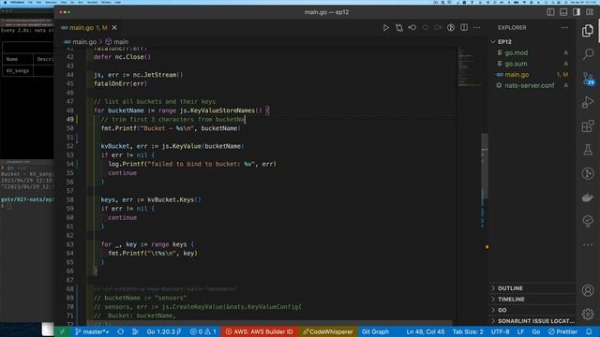Click the editor minimap
The width and height of the screenshot is (600, 337).
[x=469, y=66]
